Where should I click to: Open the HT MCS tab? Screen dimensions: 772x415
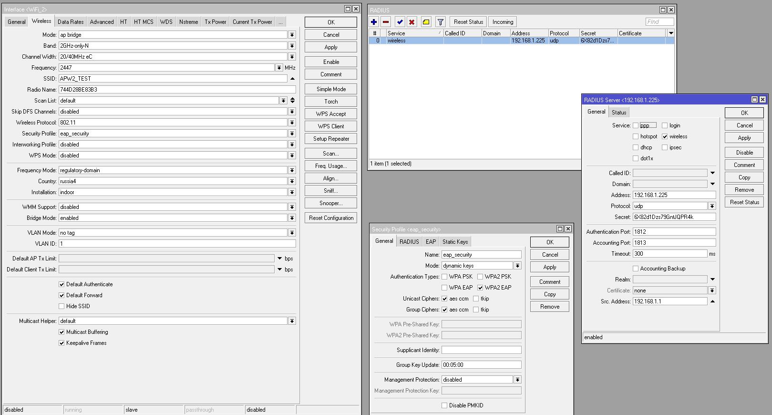pyautogui.click(x=144, y=22)
